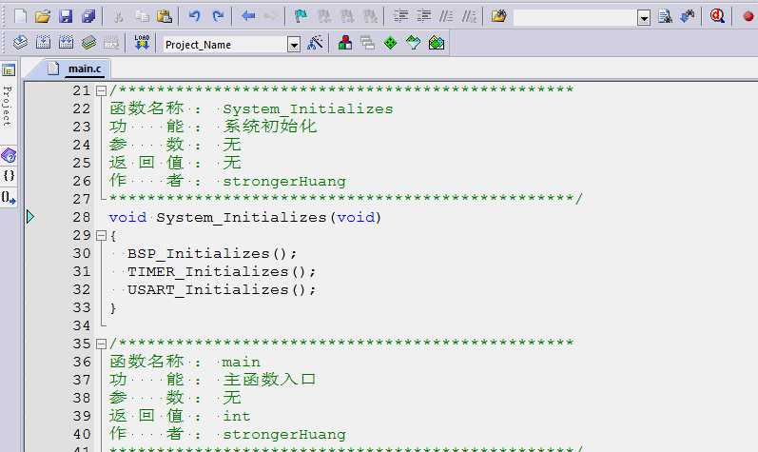The height and width of the screenshot is (452, 758).
Task: Open the find text dropdown arrow
Action: (x=644, y=18)
